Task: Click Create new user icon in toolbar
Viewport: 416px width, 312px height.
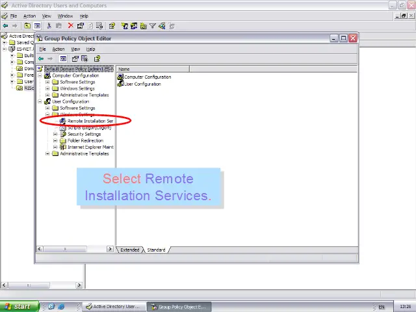Action: point(124,26)
